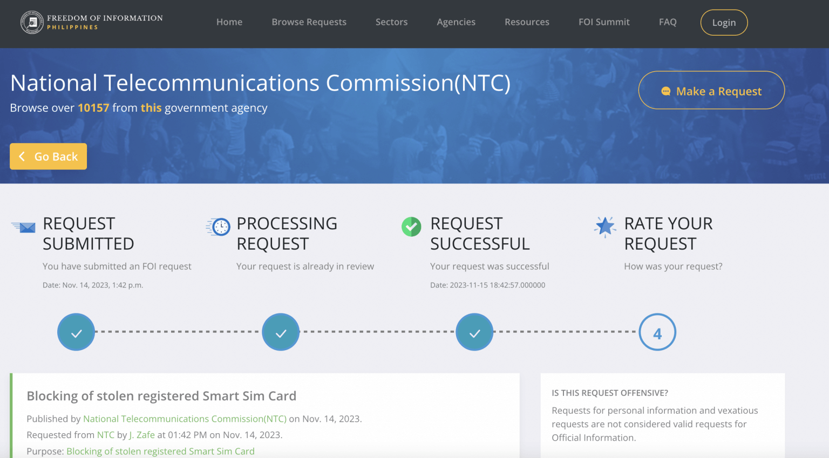This screenshot has height=458, width=829.
Task: Open the Agencies navigation item
Action: click(x=456, y=22)
